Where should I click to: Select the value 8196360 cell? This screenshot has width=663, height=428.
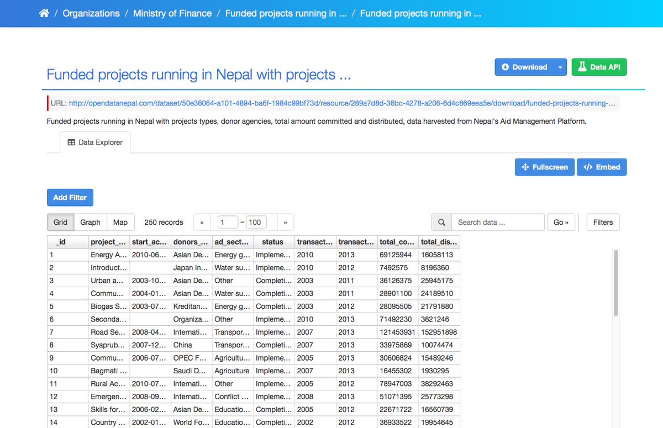(x=439, y=267)
